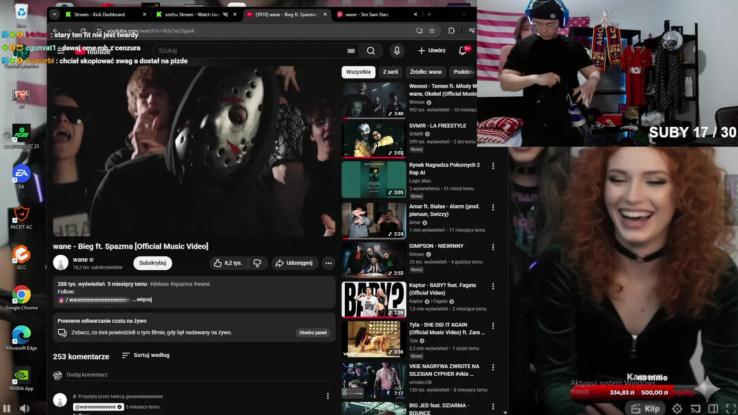
Task: Open the Kosz recycle bin desktop icon
Action: [21, 14]
